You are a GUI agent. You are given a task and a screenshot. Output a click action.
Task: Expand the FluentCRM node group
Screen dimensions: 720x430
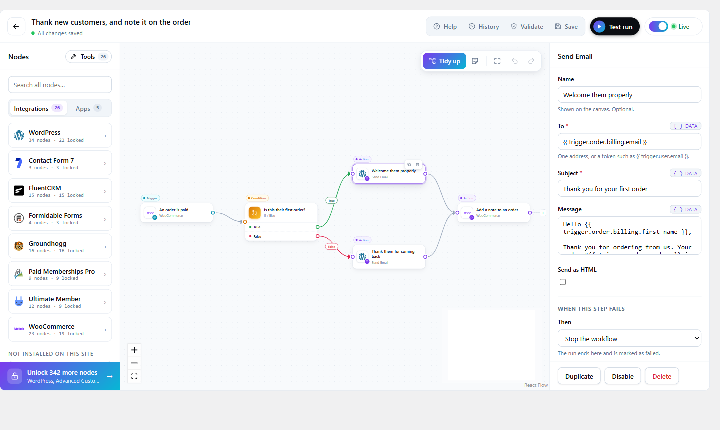(x=60, y=191)
